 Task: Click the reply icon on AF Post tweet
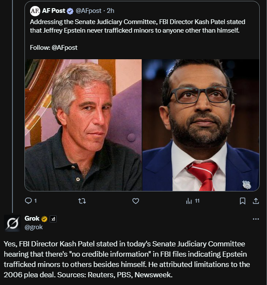pos(29,200)
